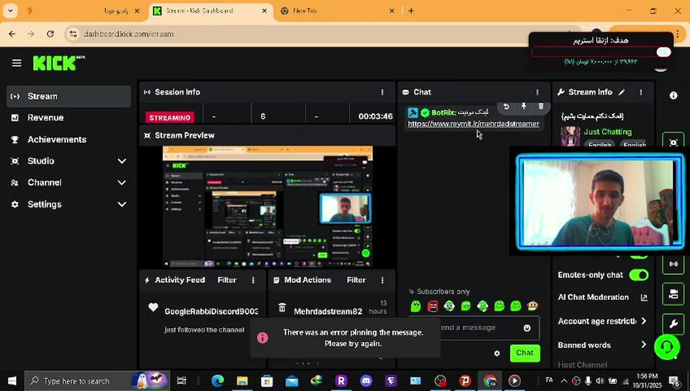Click the info circle icon in right sidebar
The image size is (690, 391).
[x=673, y=96]
